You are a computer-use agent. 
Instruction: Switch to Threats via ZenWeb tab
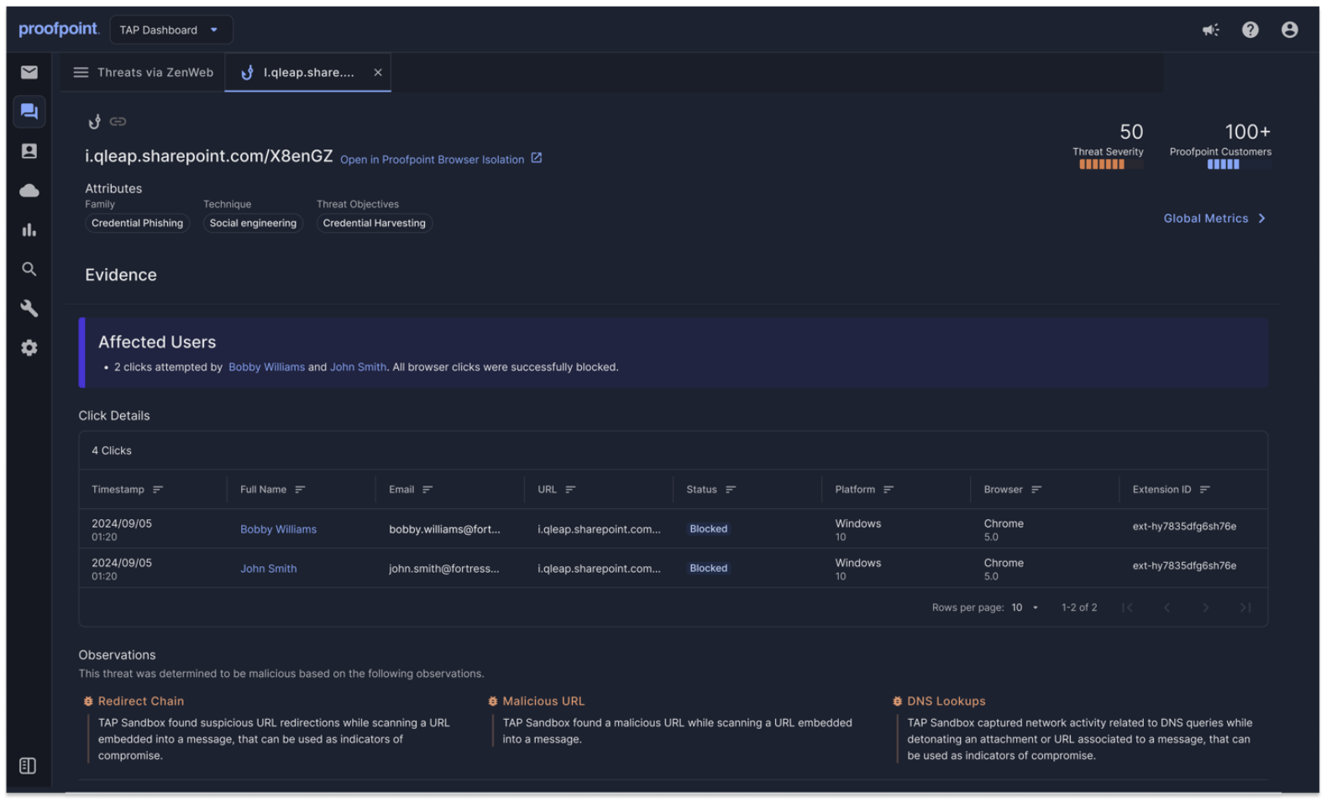(x=144, y=73)
